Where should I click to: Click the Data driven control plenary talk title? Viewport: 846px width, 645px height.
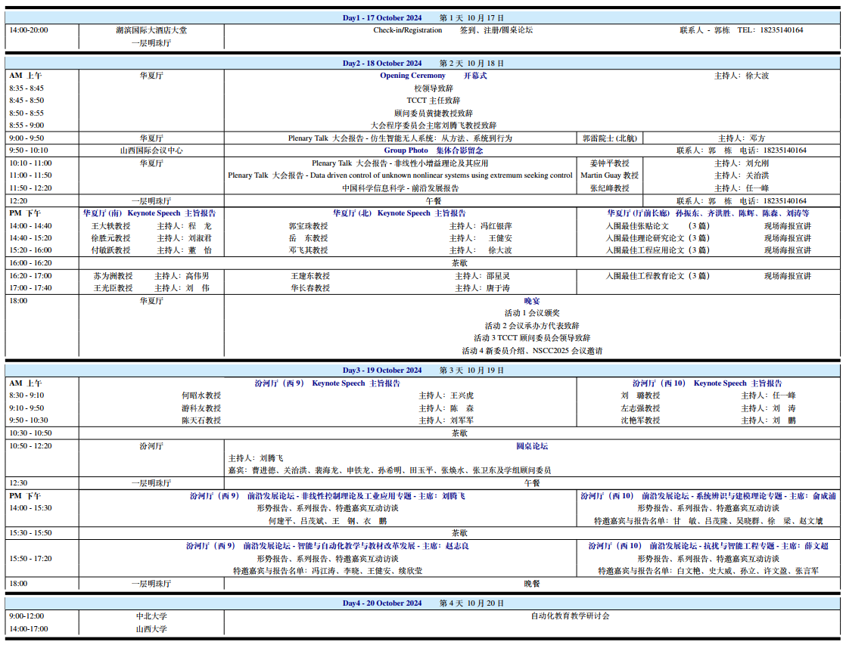[x=400, y=175]
